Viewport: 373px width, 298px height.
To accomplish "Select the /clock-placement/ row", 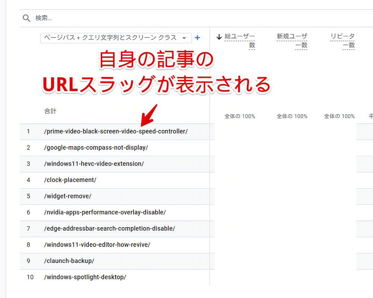I will (x=117, y=180).
